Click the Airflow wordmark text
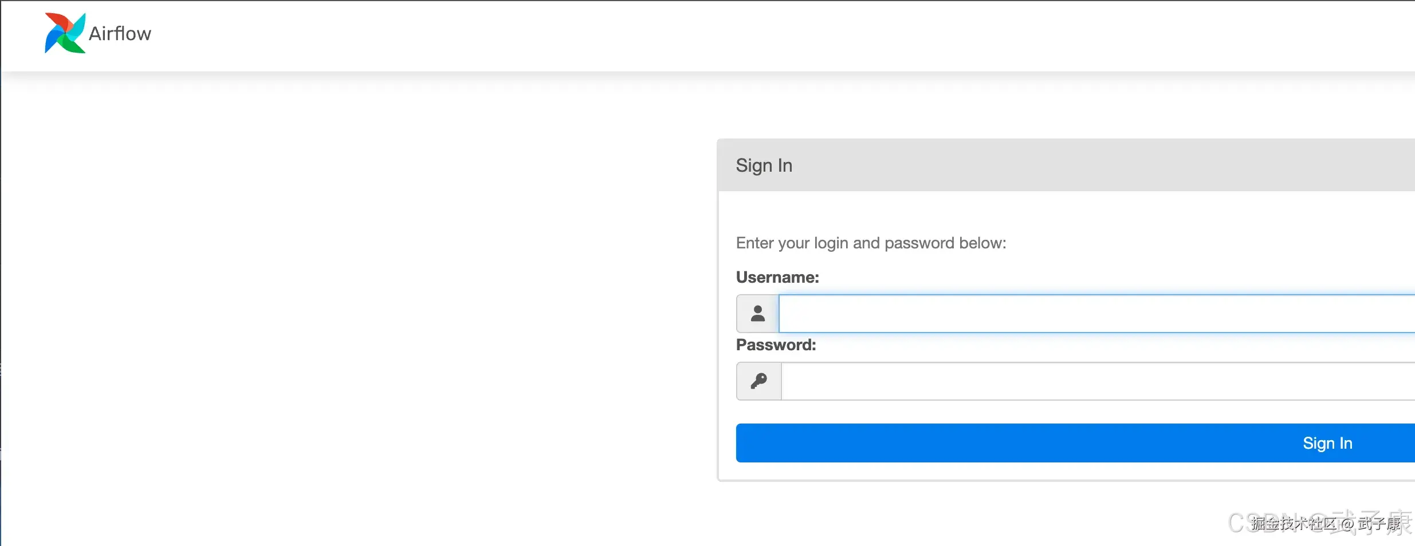Image resolution: width=1415 pixels, height=546 pixels. coord(120,34)
